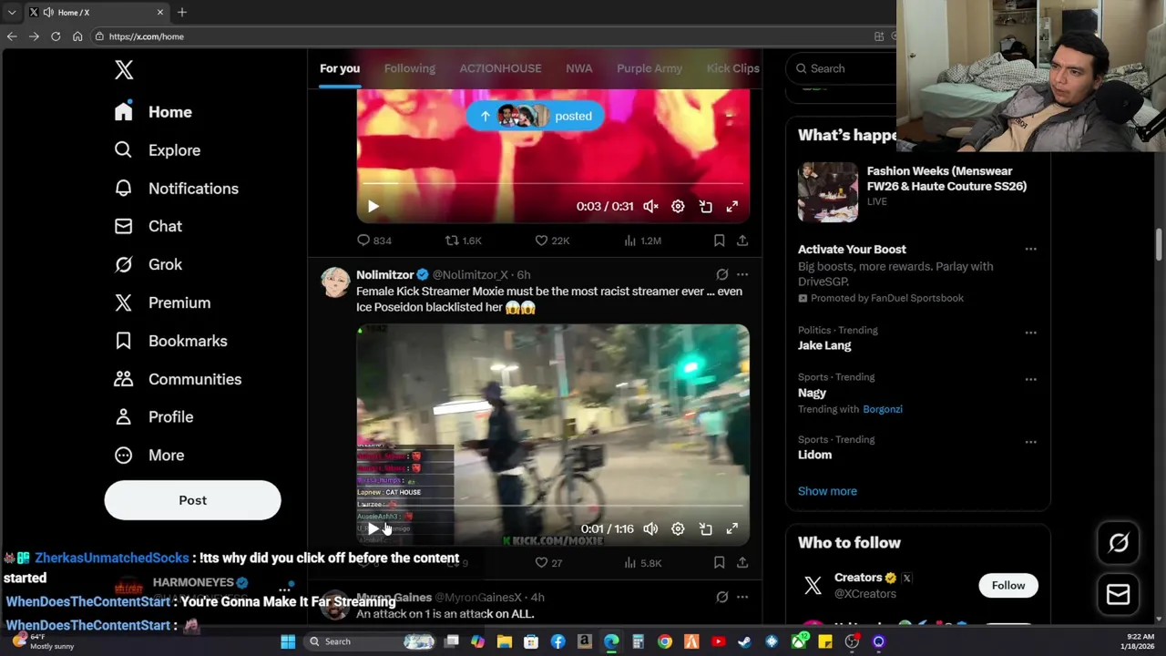Open Grok in the left sidebar
The image size is (1166, 656).
tap(148, 264)
